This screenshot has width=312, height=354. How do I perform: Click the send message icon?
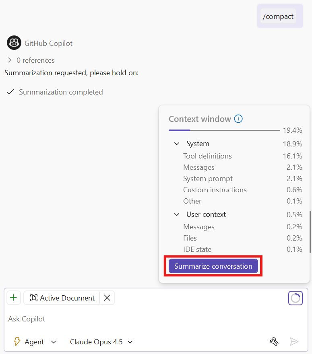(x=294, y=342)
